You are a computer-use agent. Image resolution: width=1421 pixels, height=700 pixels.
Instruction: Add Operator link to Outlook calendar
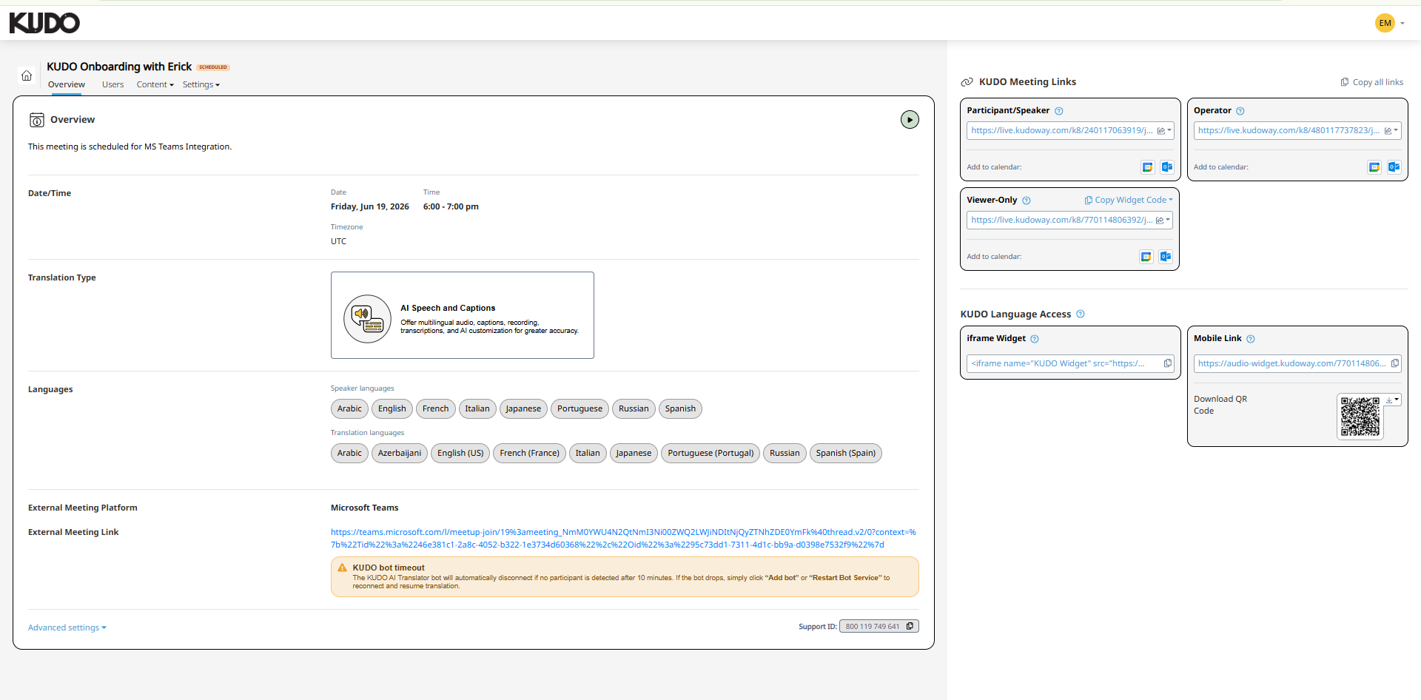coord(1394,167)
